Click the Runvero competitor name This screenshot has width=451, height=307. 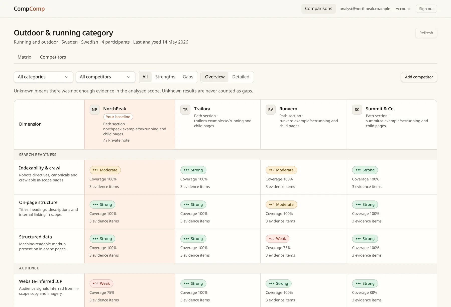tap(288, 109)
